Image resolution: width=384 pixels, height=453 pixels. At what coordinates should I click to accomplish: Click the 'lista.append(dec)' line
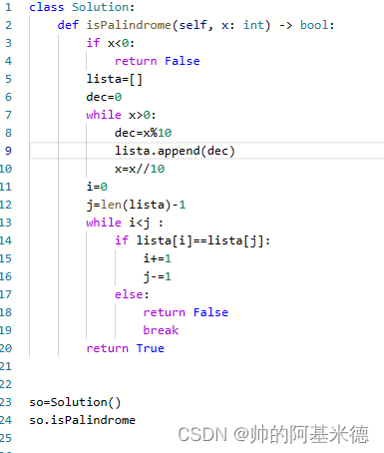click(x=175, y=151)
